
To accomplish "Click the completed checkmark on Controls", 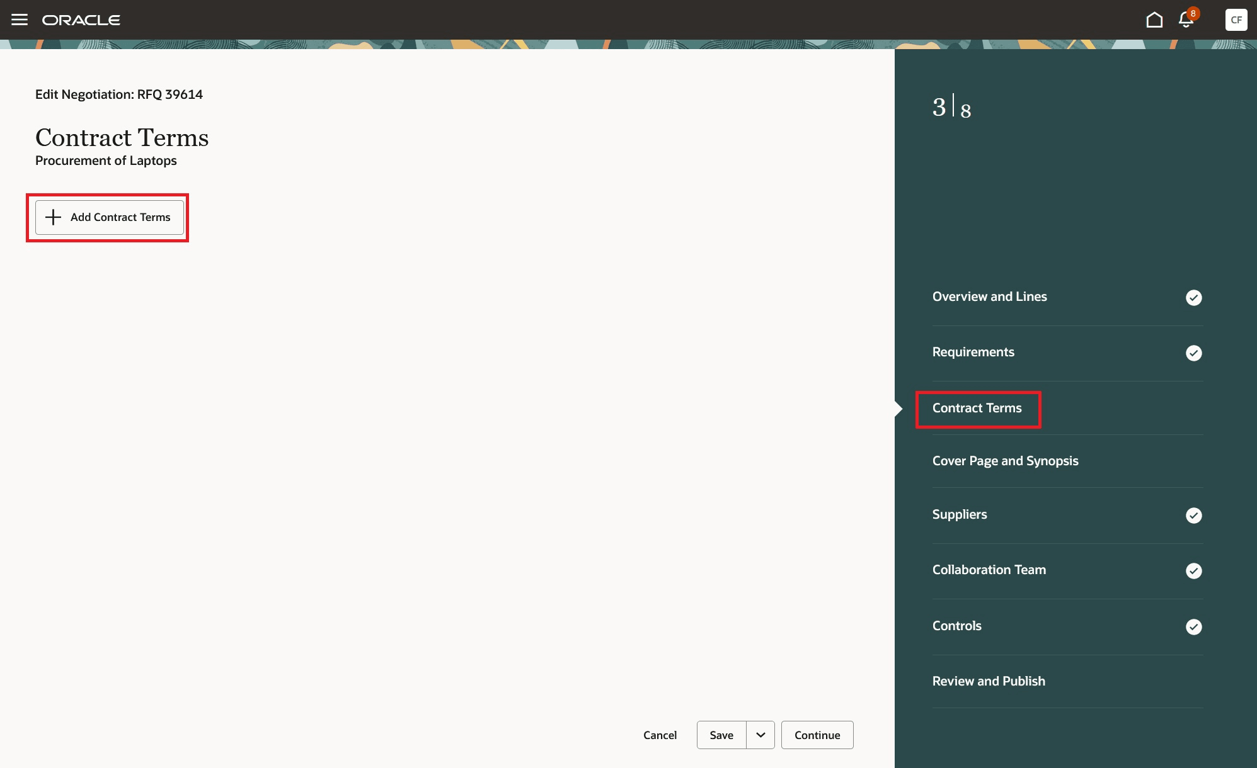I will tap(1193, 627).
